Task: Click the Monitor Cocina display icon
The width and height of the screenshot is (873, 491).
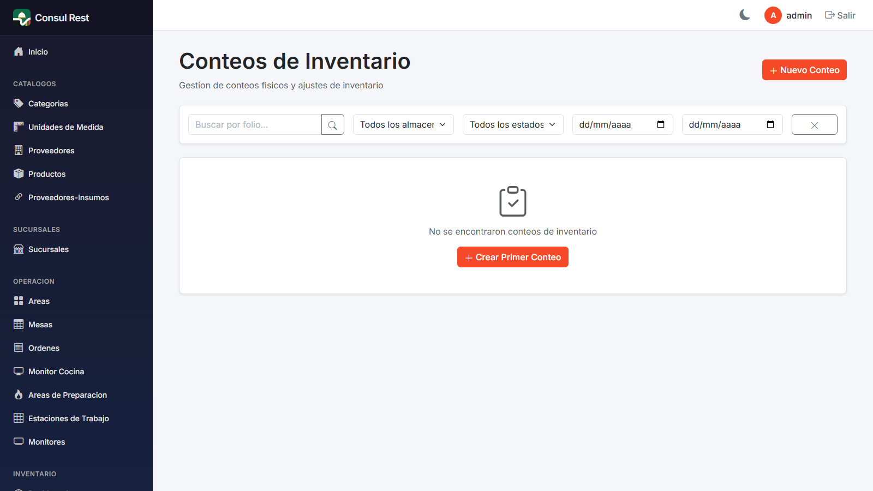Action: [19, 371]
